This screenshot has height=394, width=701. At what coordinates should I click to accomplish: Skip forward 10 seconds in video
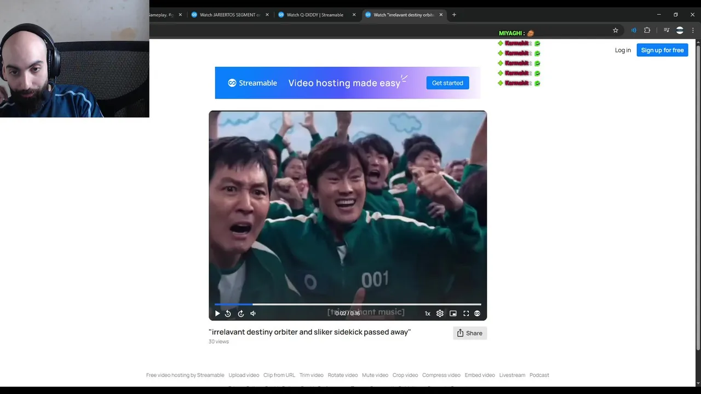tap(240, 314)
